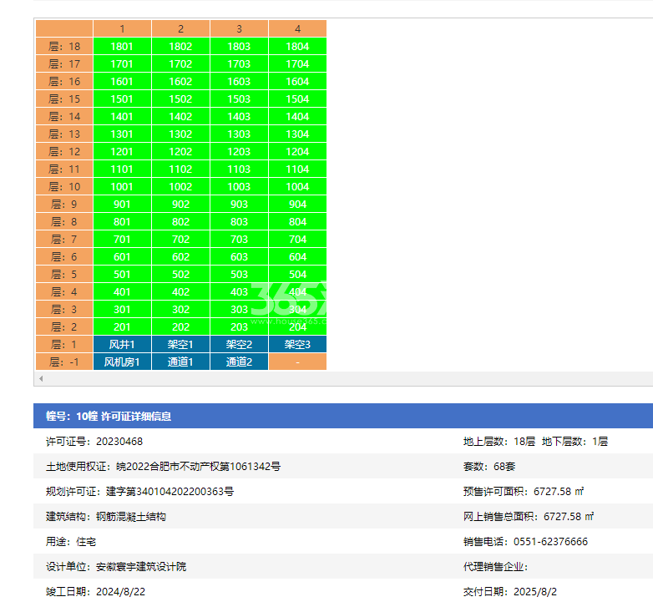Click unit 704
This screenshot has height=607, width=653.
click(297, 239)
